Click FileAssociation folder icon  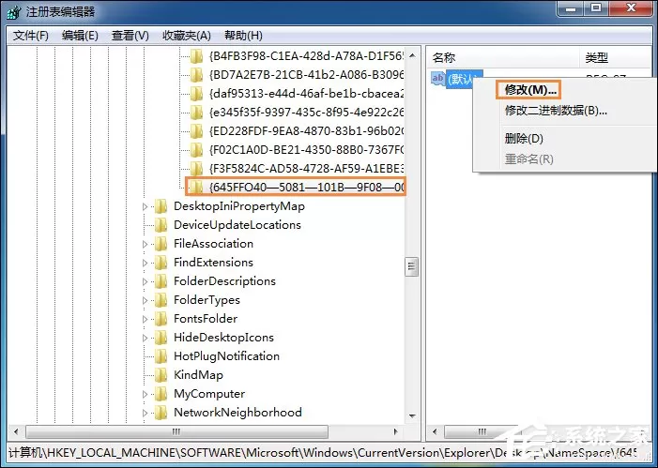(x=161, y=244)
